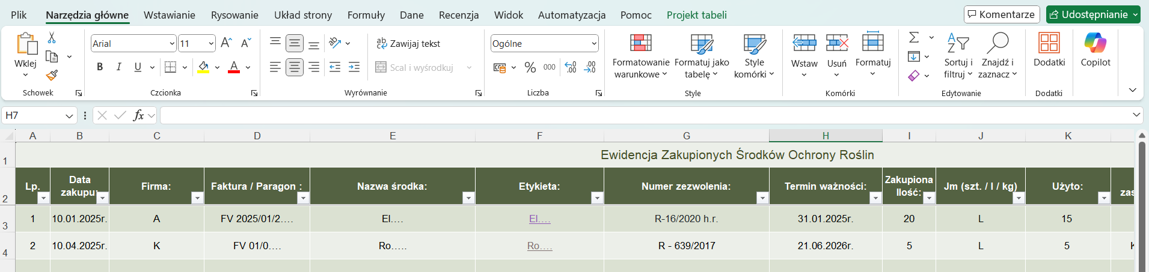Screen dimensions: 1149x272
Task: Switch to the Formuły tab
Action: click(x=366, y=15)
